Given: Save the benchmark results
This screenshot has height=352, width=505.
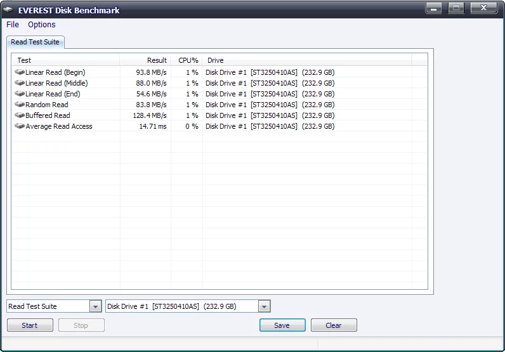Looking at the screenshot, I should [x=282, y=325].
